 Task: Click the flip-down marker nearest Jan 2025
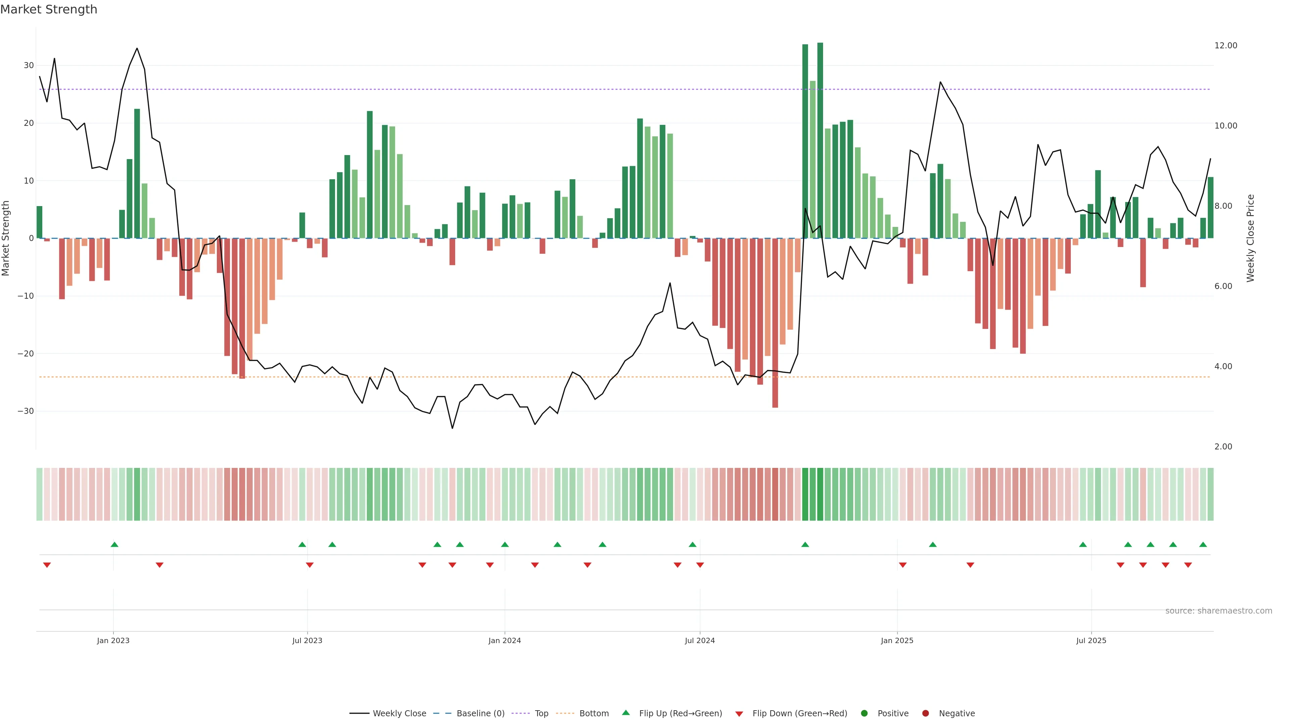[903, 565]
